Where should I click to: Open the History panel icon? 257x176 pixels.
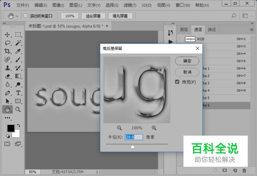[x=170, y=33]
